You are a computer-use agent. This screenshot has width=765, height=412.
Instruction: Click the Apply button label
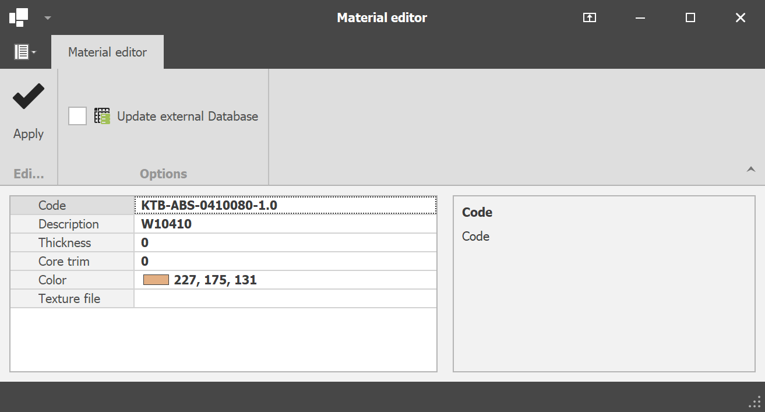tap(29, 134)
